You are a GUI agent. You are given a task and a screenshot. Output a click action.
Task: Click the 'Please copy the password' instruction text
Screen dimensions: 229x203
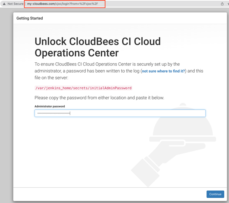click(x=99, y=98)
